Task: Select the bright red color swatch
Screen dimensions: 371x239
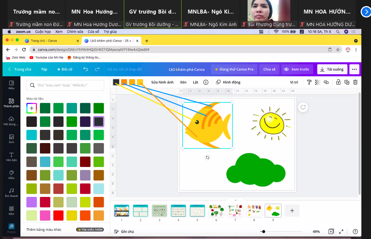Action: pyautogui.click(x=58, y=215)
